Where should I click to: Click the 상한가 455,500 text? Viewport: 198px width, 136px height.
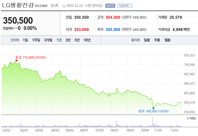pyautogui.click(x=134, y=17)
